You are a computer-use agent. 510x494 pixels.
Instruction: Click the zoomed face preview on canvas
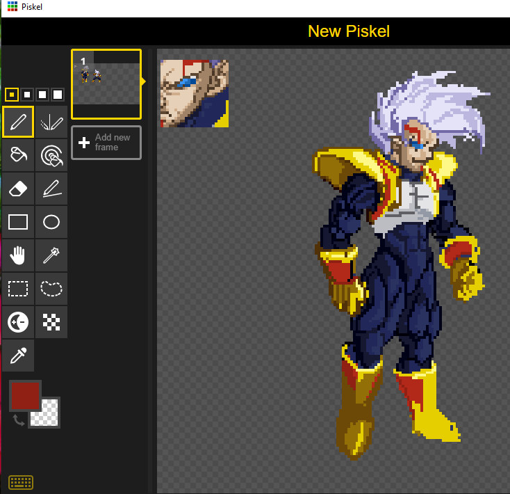click(x=195, y=93)
